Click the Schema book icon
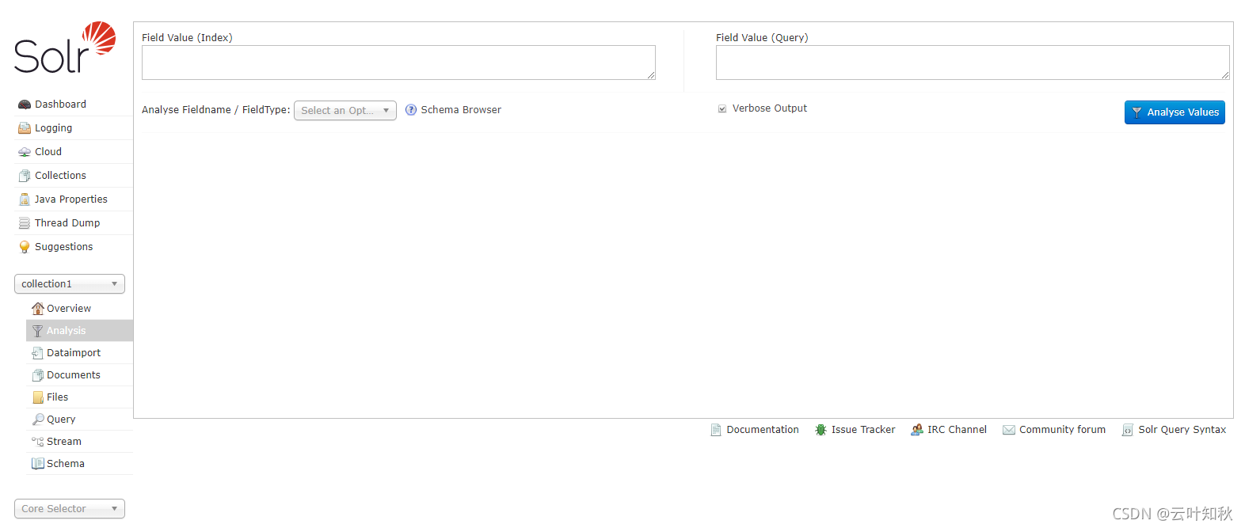1245x528 pixels. pos(37,464)
